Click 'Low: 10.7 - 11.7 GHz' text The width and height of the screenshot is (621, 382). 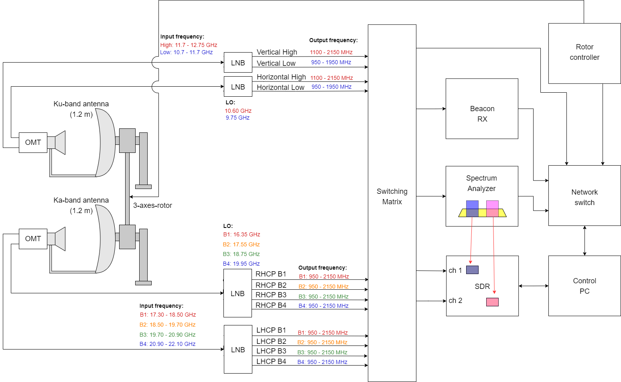coord(186,52)
